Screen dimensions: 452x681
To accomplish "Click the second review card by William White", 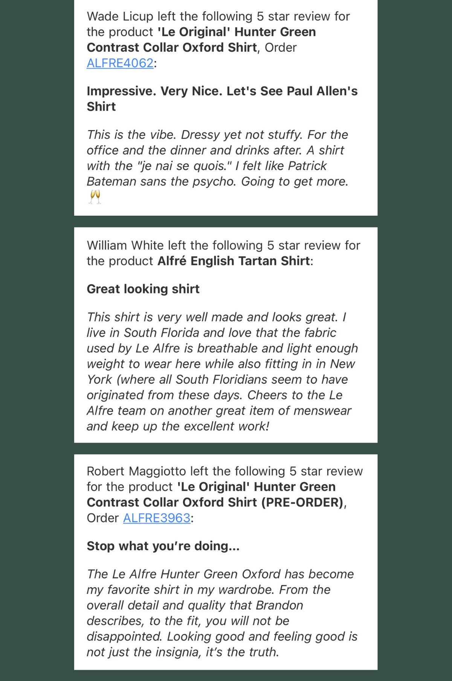I will coord(226,335).
